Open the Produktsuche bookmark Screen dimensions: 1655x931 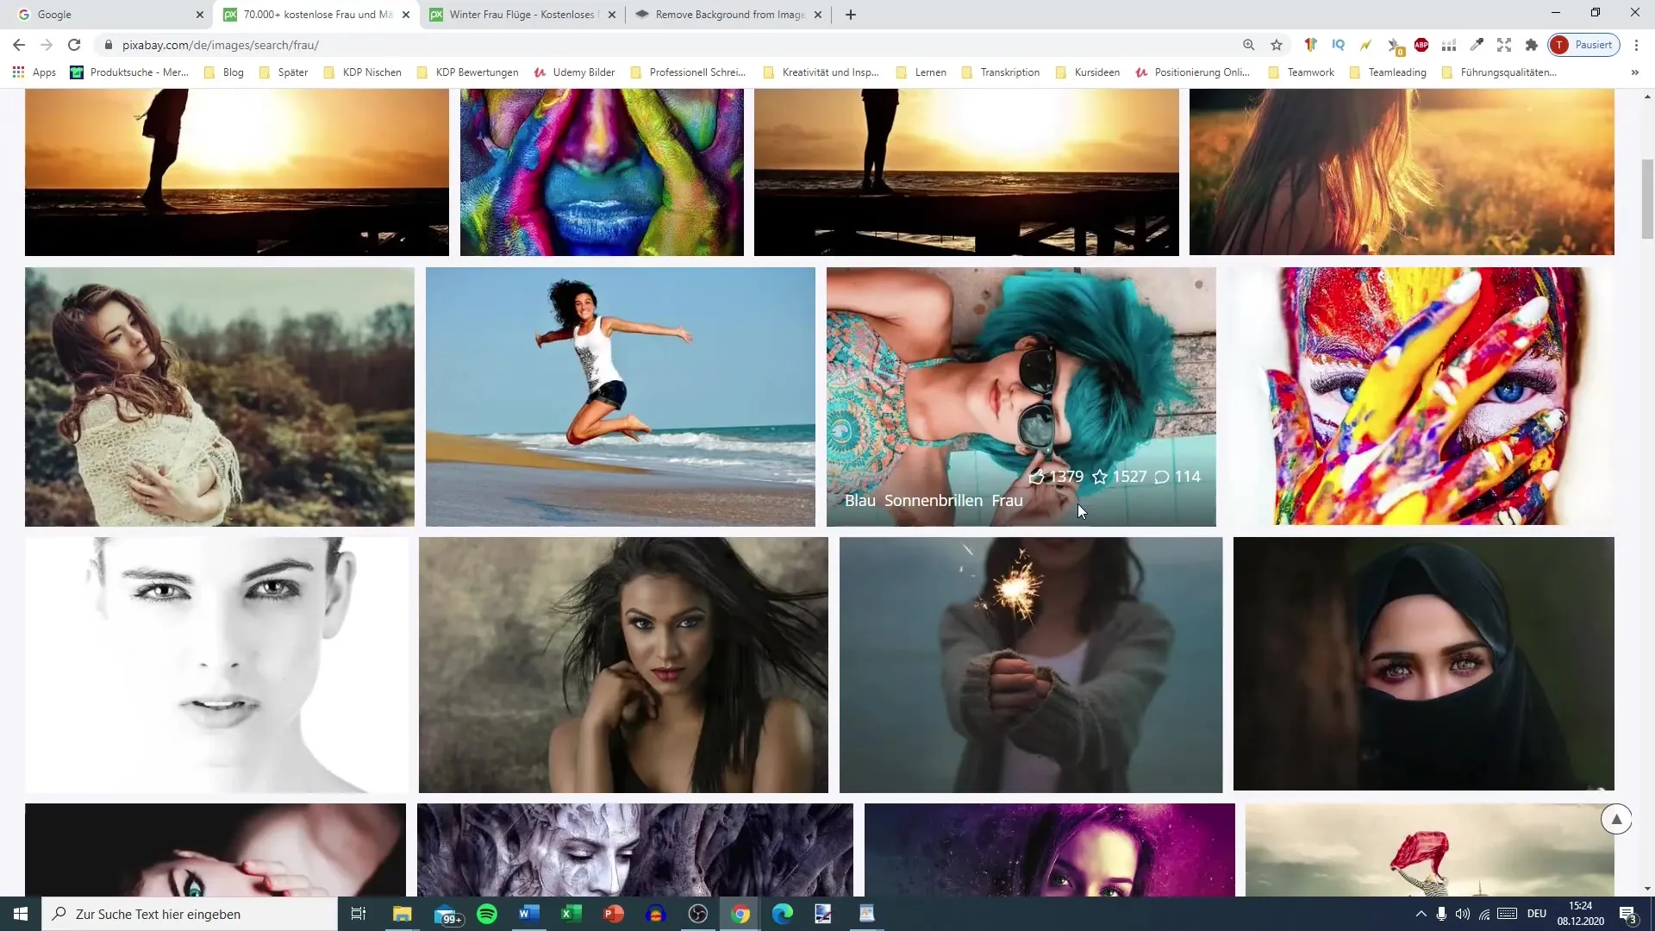[x=129, y=72]
